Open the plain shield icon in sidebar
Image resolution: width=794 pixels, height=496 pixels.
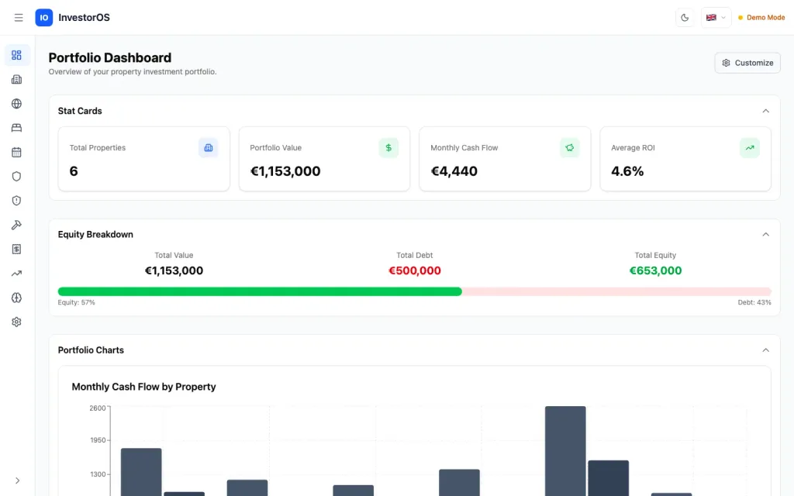click(17, 177)
